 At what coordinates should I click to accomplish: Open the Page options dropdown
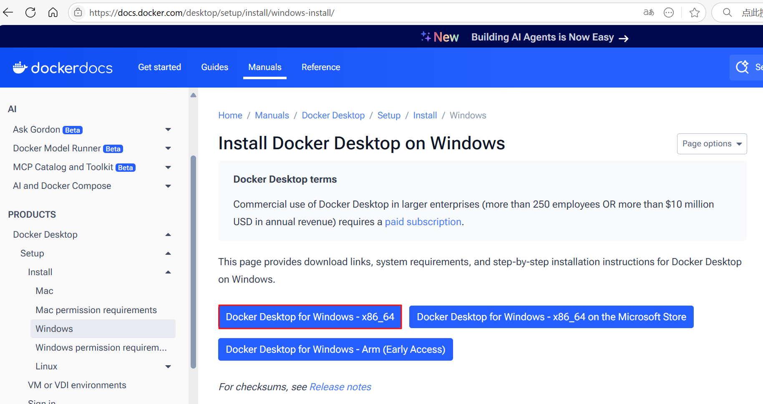[712, 143]
